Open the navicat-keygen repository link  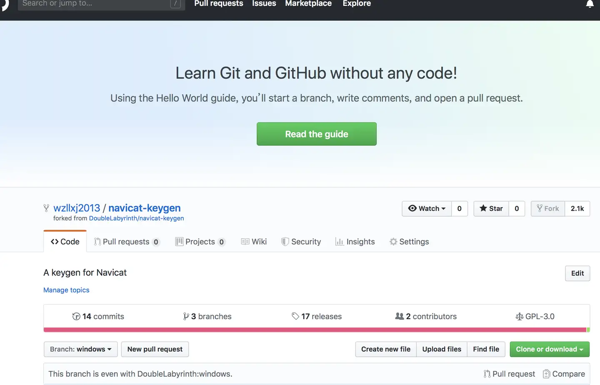point(145,208)
